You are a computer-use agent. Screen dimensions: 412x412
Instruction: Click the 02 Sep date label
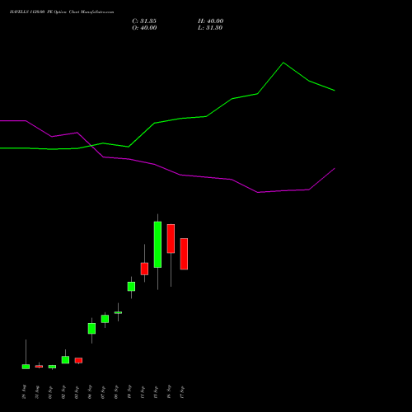[x=63, y=391]
